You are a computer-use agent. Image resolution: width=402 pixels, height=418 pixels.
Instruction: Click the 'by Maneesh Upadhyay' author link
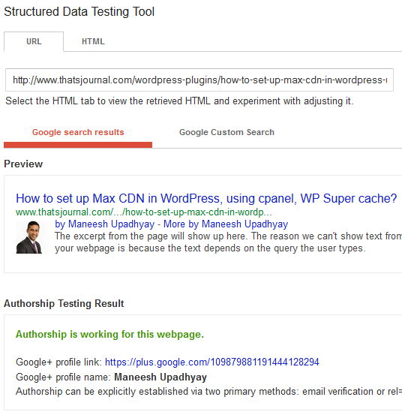[x=105, y=224]
